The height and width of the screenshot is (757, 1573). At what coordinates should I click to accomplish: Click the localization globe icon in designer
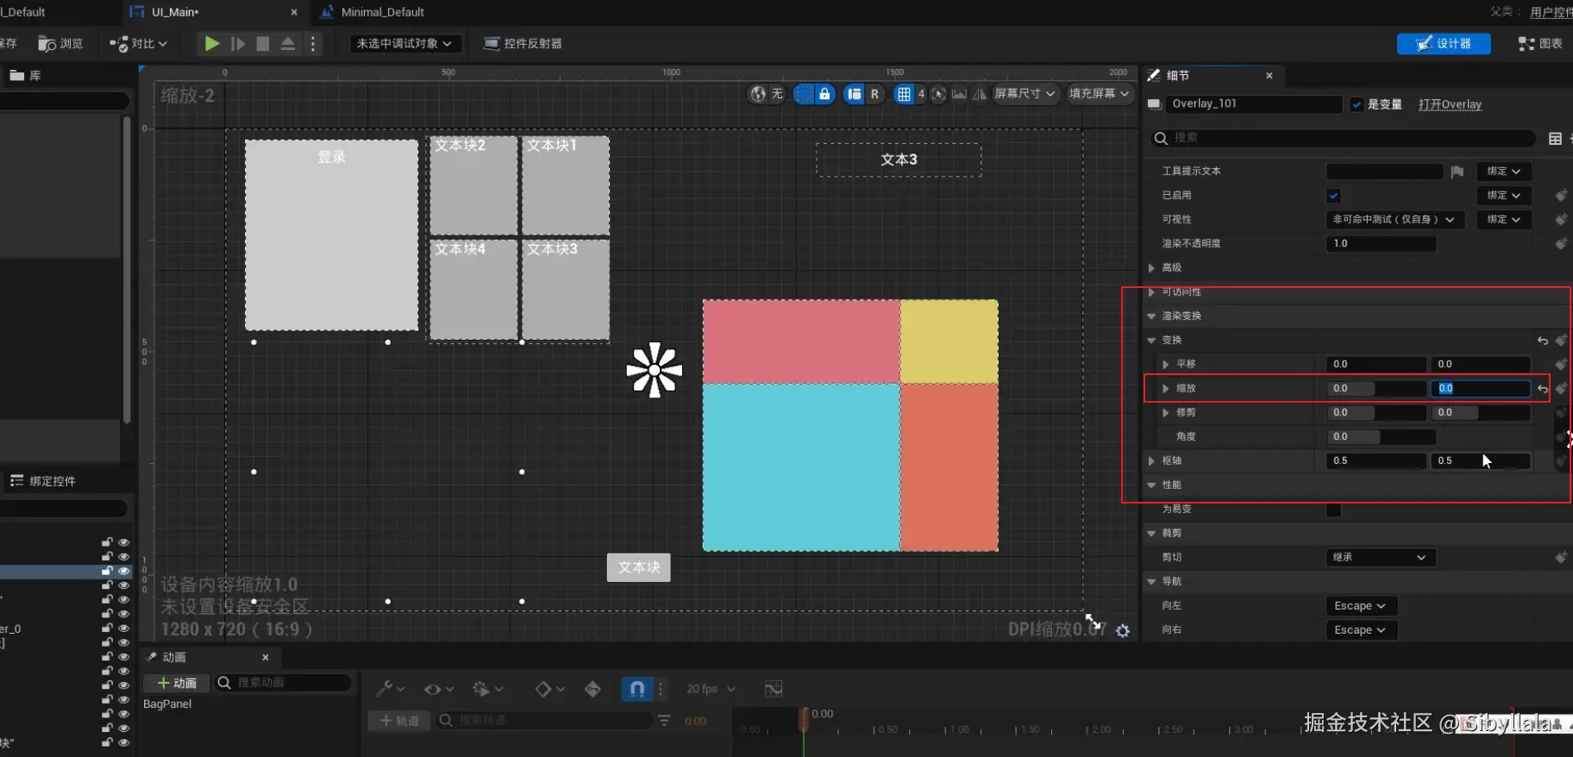coord(758,94)
